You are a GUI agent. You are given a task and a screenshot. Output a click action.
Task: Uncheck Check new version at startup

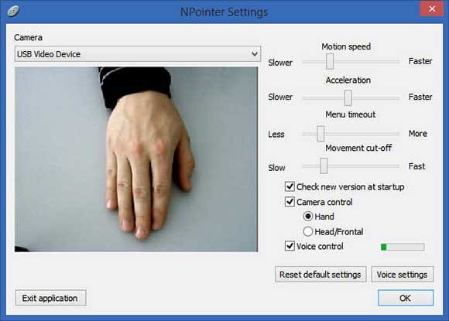[290, 186]
